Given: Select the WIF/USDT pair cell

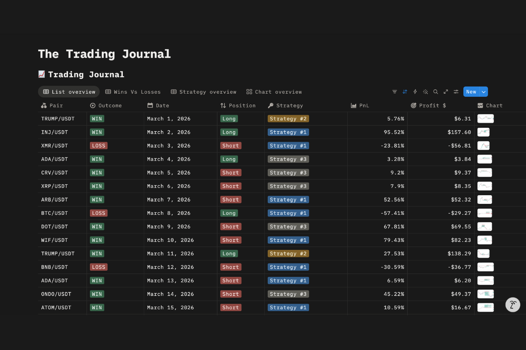Looking at the screenshot, I should pos(62,240).
